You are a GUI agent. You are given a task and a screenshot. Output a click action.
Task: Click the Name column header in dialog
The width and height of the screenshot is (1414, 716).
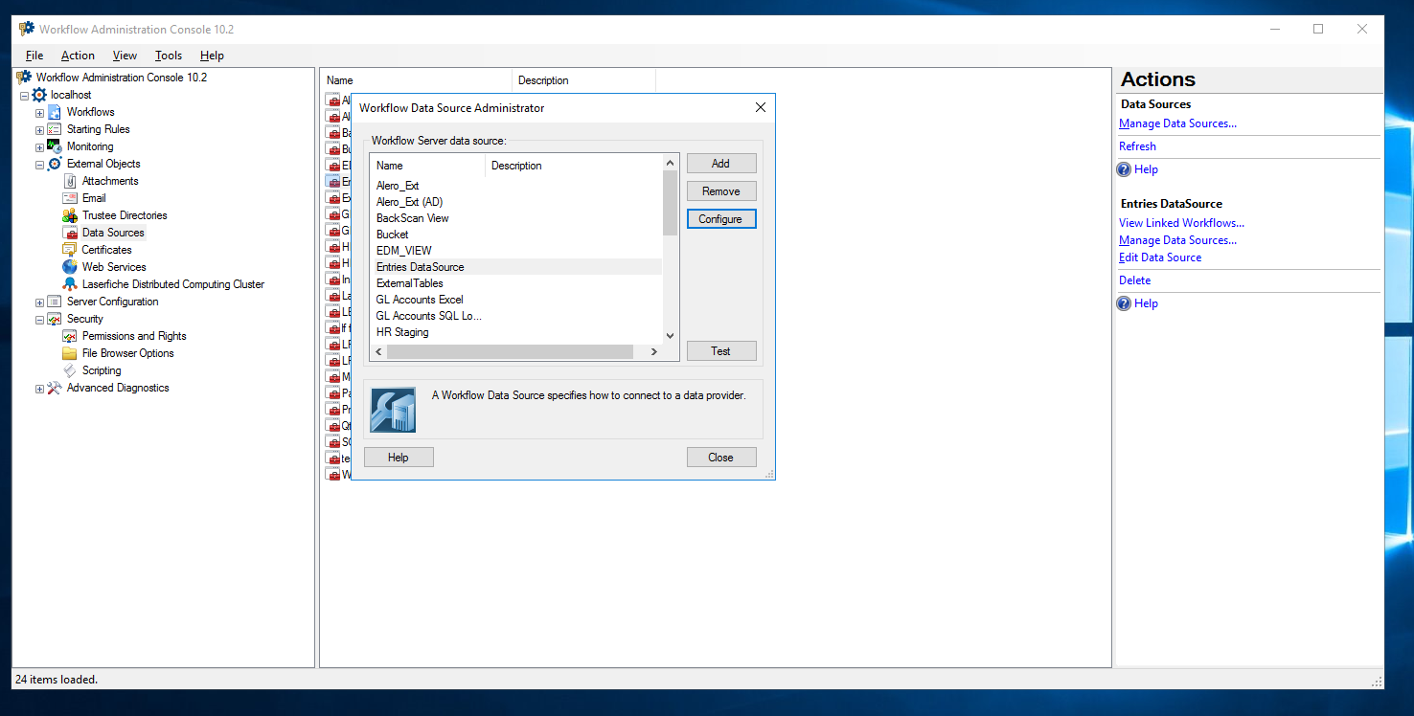pyautogui.click(x=427, y=166)
